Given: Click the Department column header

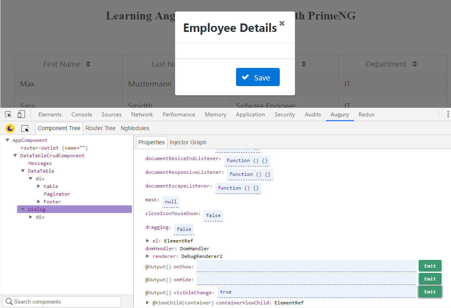Looking at the screenshot, I should coord(393,64).
